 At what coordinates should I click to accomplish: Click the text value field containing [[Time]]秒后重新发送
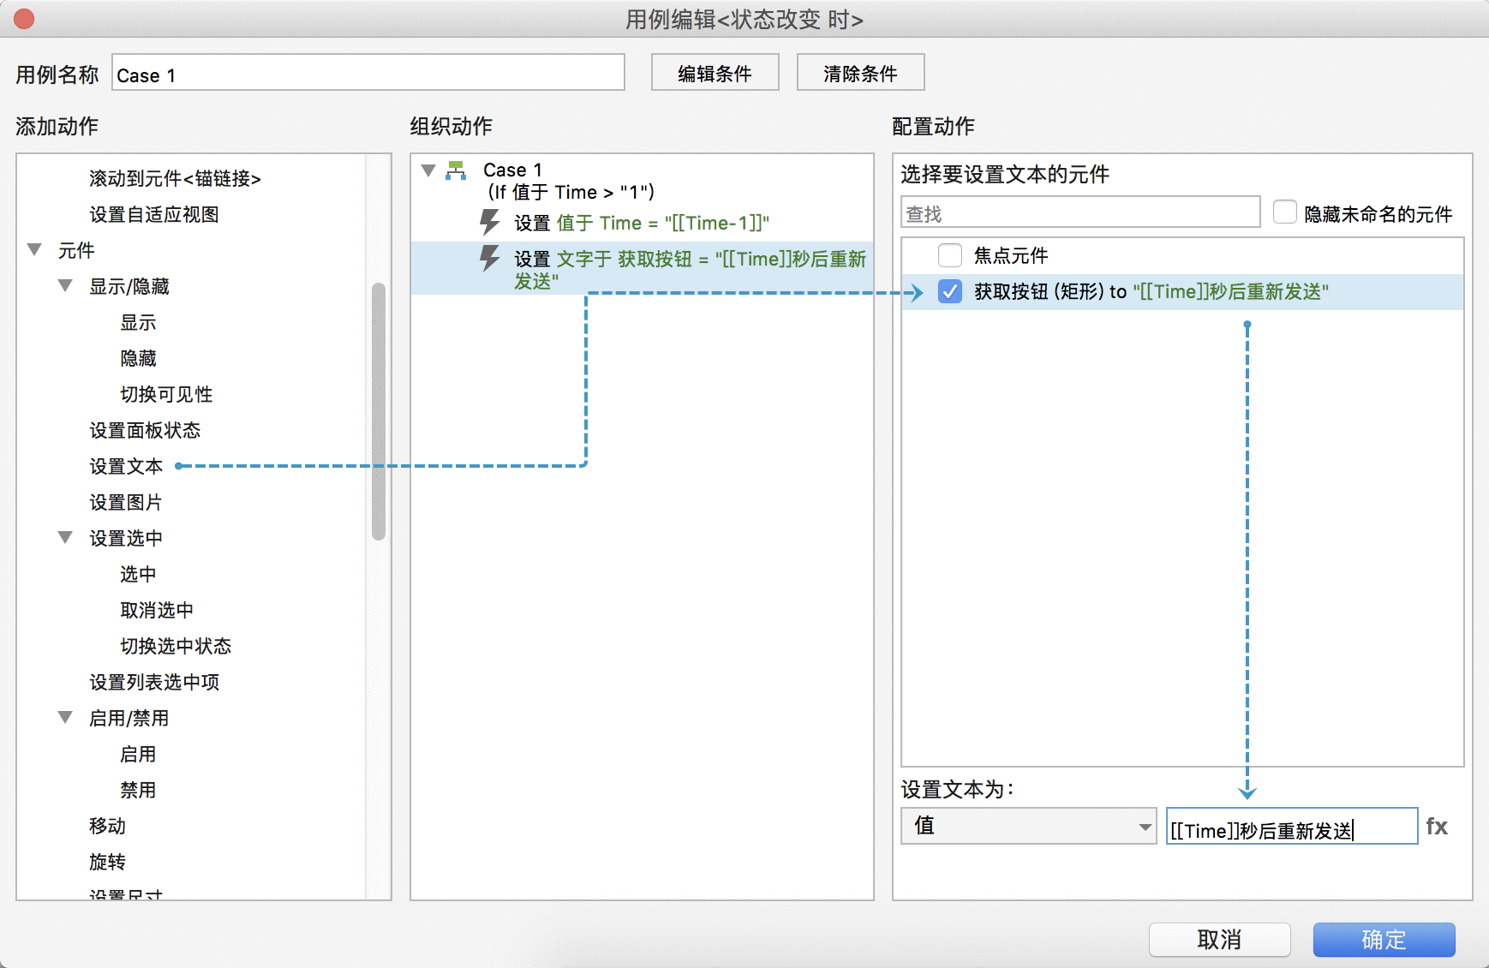point(1292,827)
